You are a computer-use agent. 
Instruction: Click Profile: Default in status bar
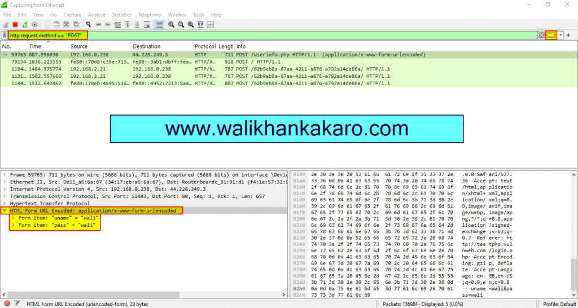point(559,304)
